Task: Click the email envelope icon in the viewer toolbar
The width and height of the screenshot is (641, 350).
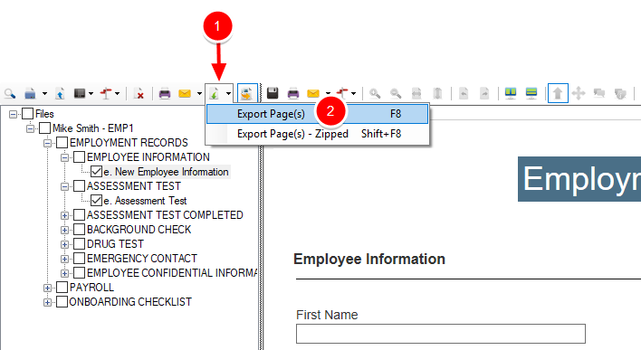Action: point(313,93)
